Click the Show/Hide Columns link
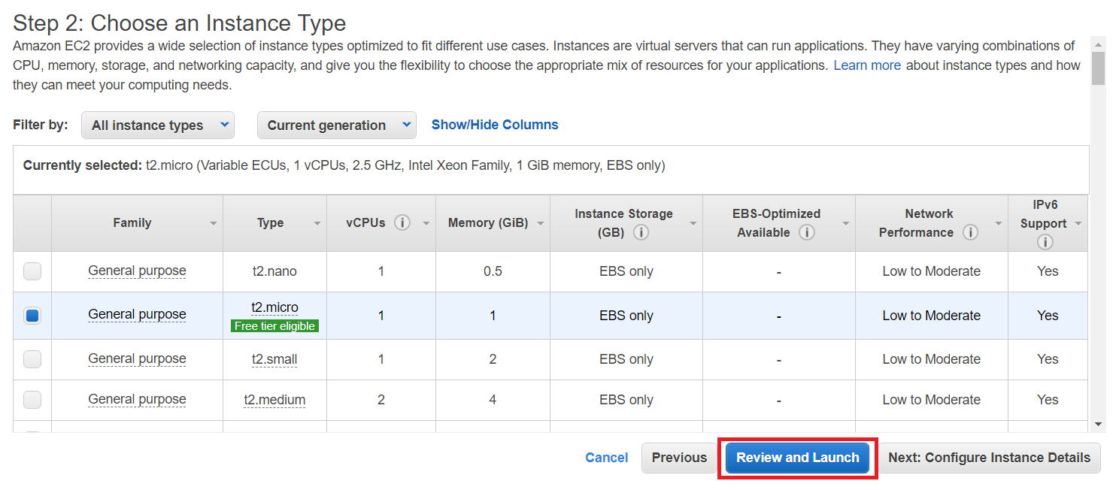This screenshot has height=490, width=1116. pyautogui.click(x=495, y=125)
